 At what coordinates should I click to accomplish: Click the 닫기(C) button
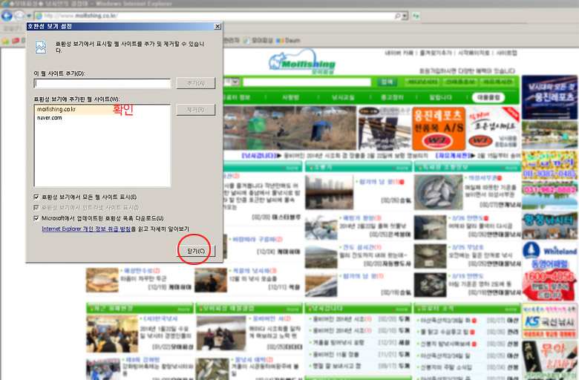pos(196,251)
